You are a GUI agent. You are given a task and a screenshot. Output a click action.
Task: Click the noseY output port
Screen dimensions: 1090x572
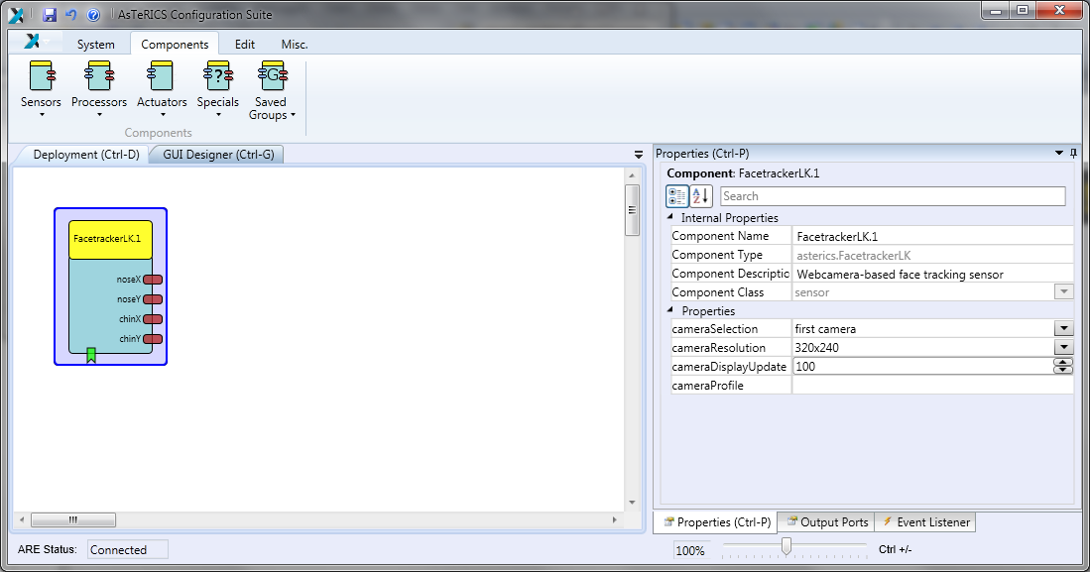click(x=153, y=299)
